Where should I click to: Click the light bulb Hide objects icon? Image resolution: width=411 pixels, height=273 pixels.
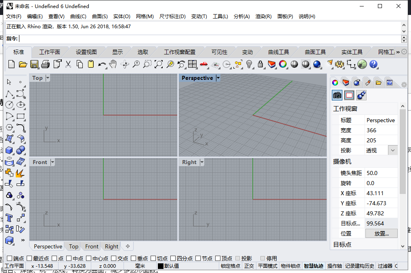(249, 64)
